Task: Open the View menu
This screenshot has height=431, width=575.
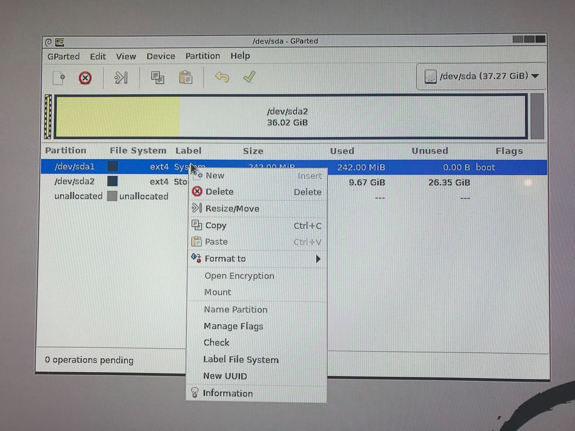Action: (x=126, y=56)
